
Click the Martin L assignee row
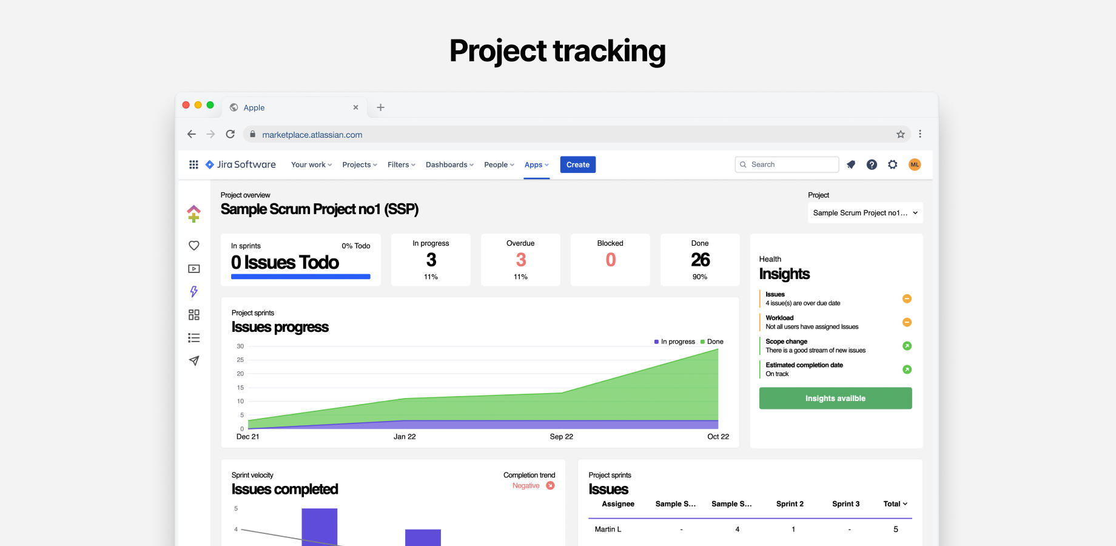(x=750, y=529)
